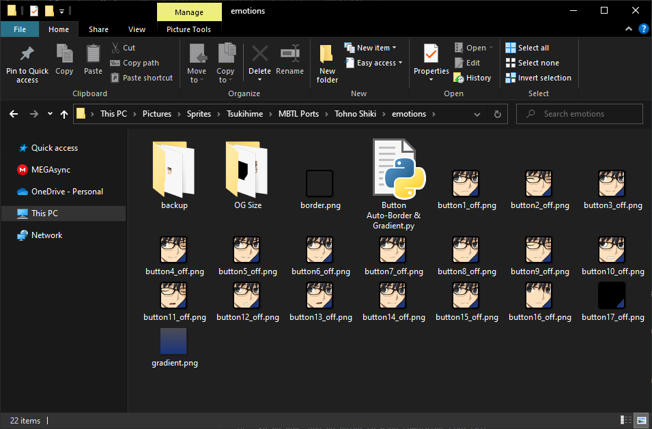Click the Manage contextual tab
This screenshot has width=652, height=429.
[x=189, y=12]
